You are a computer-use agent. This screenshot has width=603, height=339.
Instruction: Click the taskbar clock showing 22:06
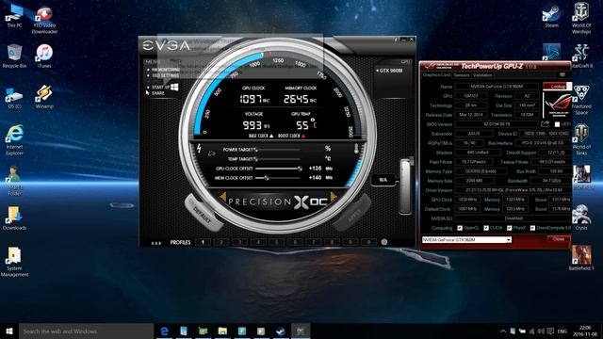pos(585,331)
